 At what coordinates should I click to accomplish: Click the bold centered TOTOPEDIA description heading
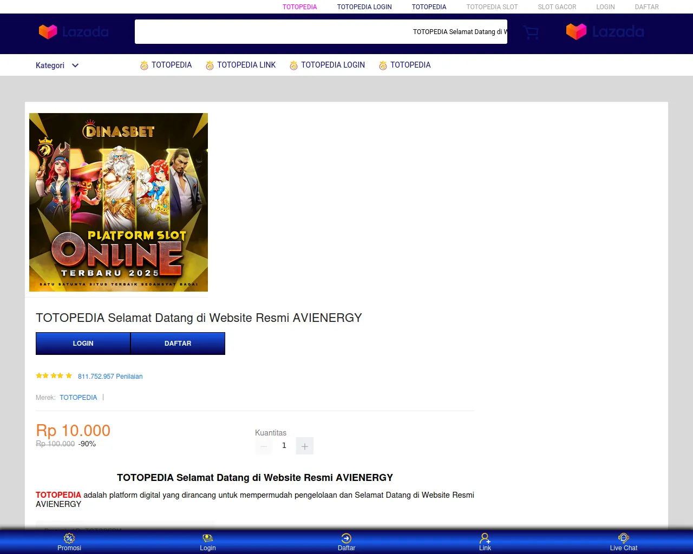pyautogui.click(x=255, y=478)
